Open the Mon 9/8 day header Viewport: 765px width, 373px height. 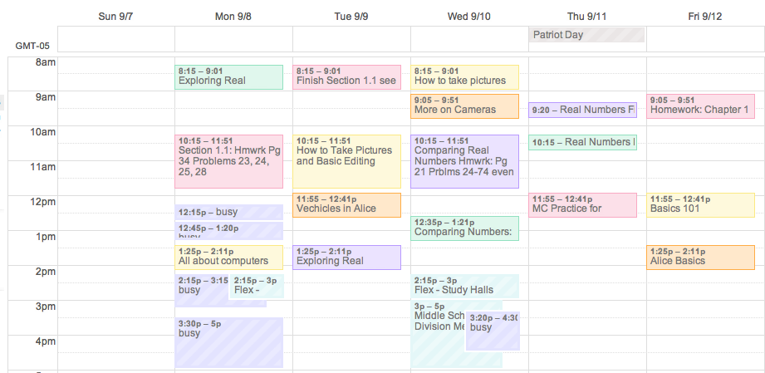point(233,17)
